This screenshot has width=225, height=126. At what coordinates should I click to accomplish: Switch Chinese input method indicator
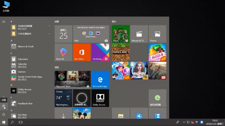point(197,122)
